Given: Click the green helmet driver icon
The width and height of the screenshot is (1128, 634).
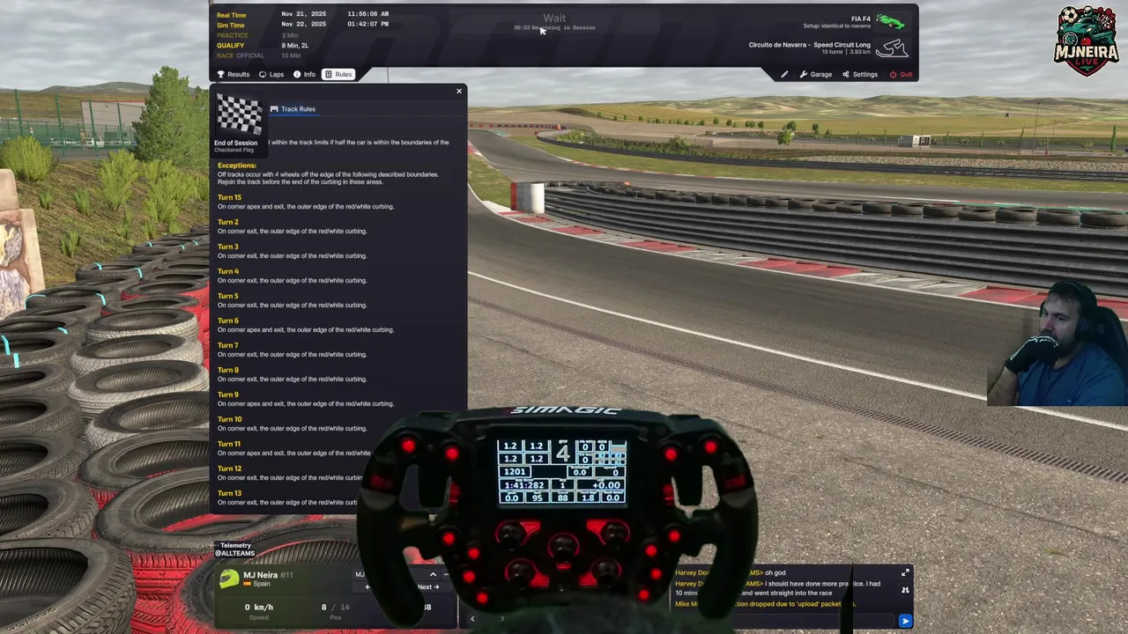Looking at the screenshot, I should 229,578.
